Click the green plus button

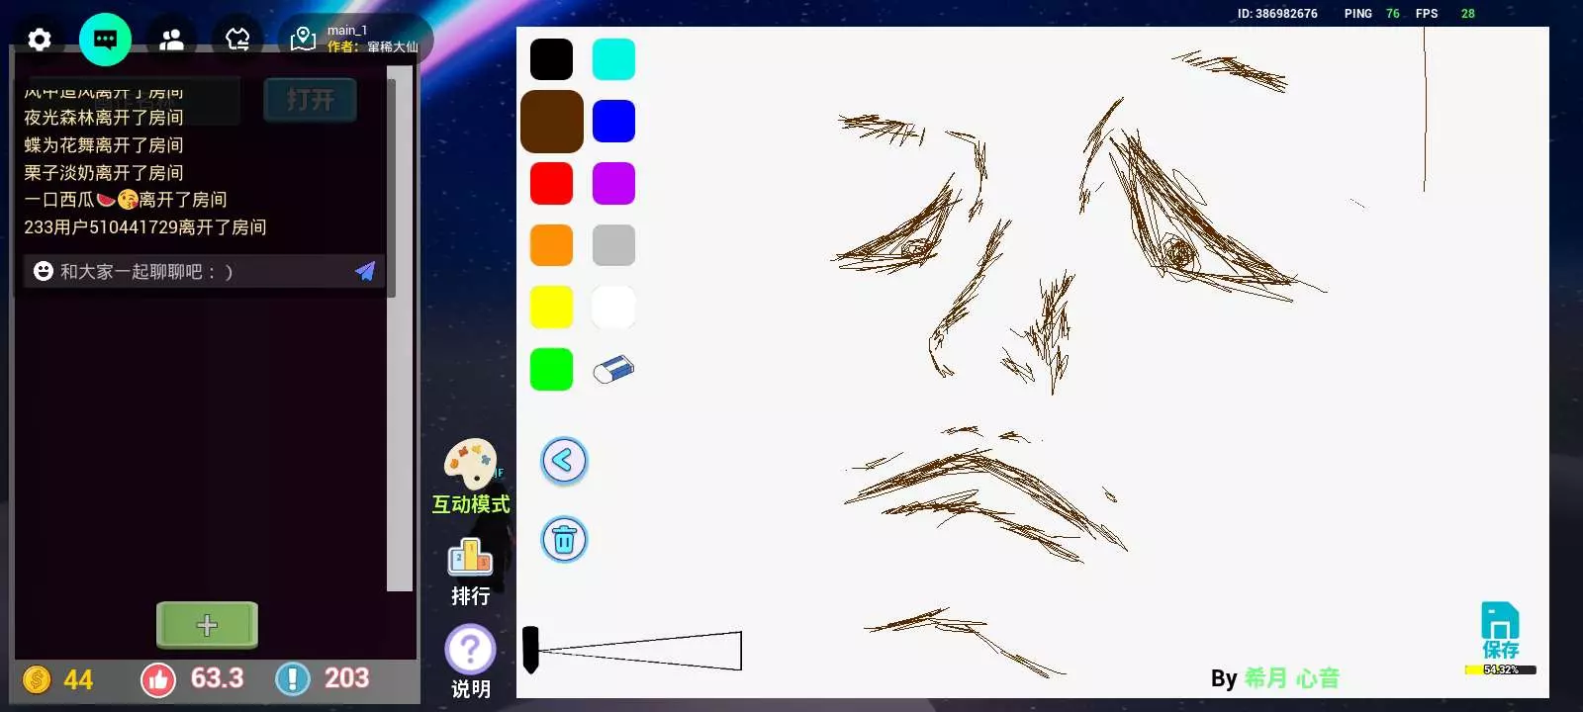[x=207, y=625]
